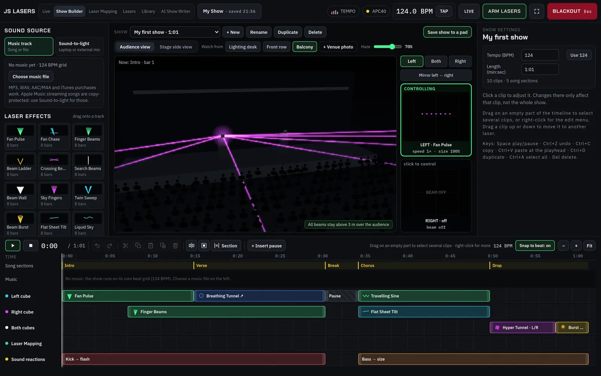
Task: Go to the Live tab
Action: coord(46,11)
